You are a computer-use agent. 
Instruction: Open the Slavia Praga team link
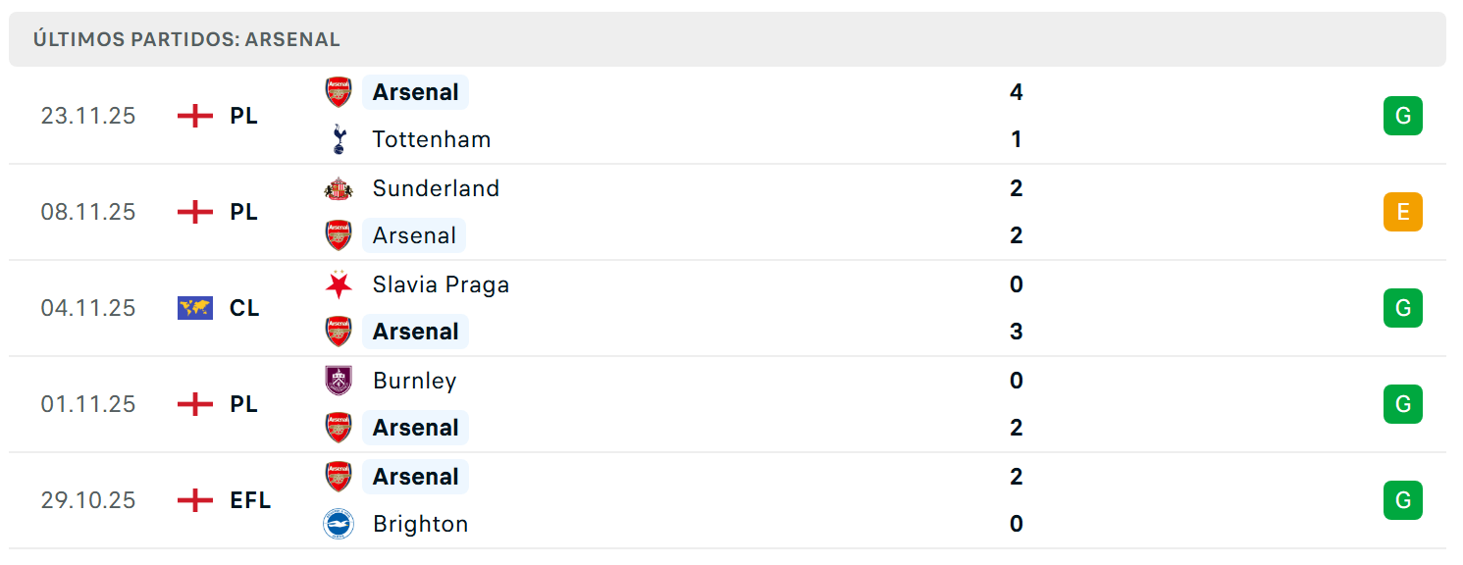(441, 284)
